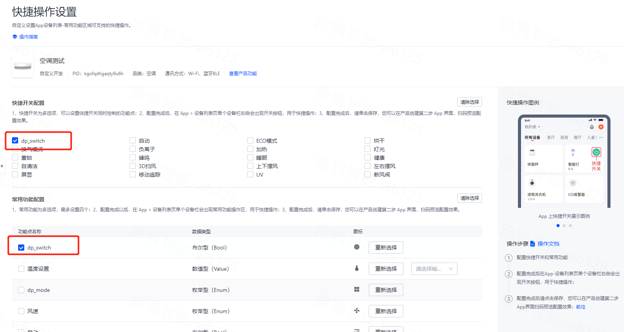624x332 pixels.
Task: Open the 请选择输... dropdown in 温度设置 row
Action: point(434,269)
